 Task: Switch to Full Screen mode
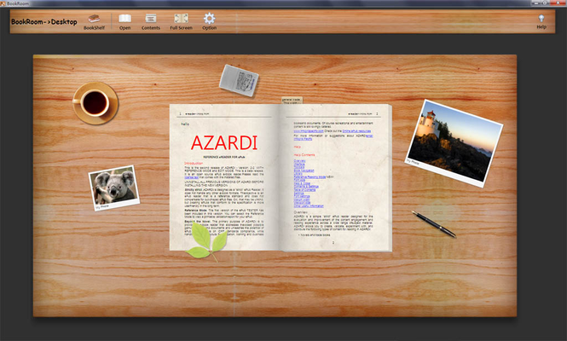pyautogui.click(x=181, y=22)
